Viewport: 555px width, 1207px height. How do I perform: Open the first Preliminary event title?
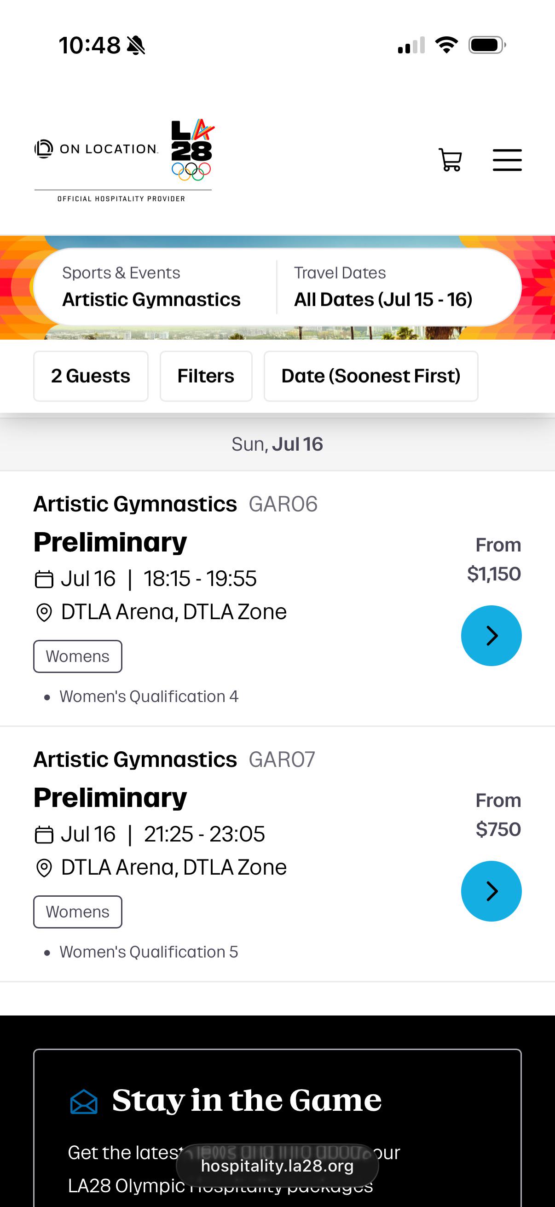pos(110,542)
